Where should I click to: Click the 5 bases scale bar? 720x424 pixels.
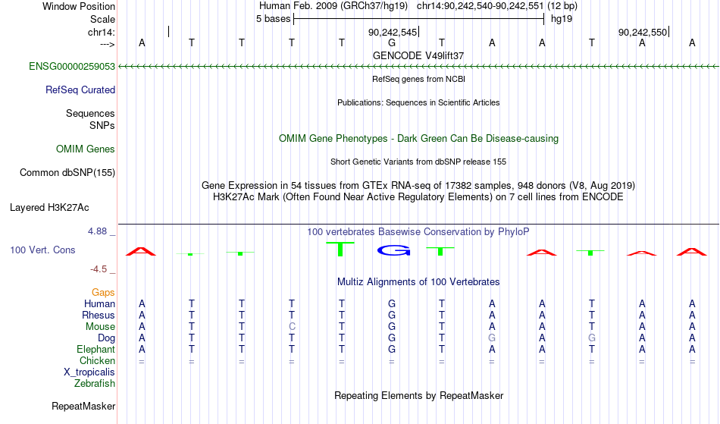418,19
